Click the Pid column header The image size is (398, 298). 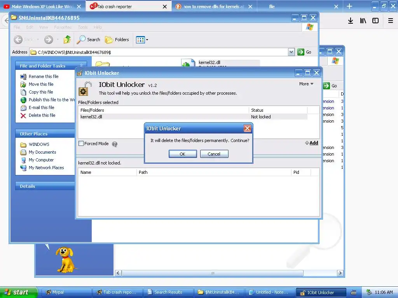click(x=301, y=172)
